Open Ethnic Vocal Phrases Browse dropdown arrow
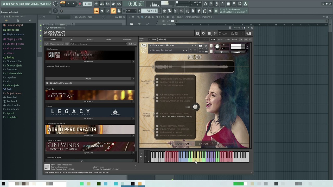 pyautogui.click(x=133, y=79)
